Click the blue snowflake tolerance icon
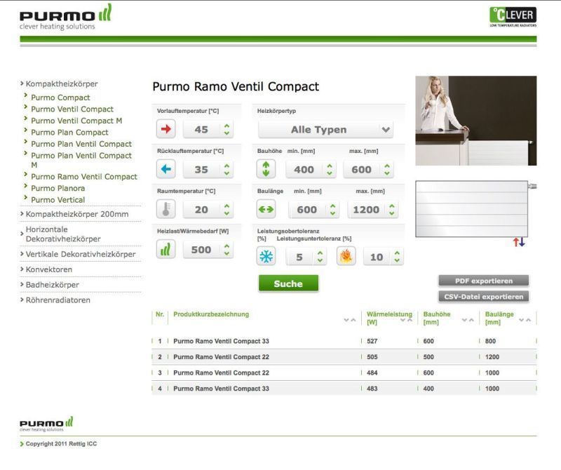 pyautogui.click(x=266, y=256)
